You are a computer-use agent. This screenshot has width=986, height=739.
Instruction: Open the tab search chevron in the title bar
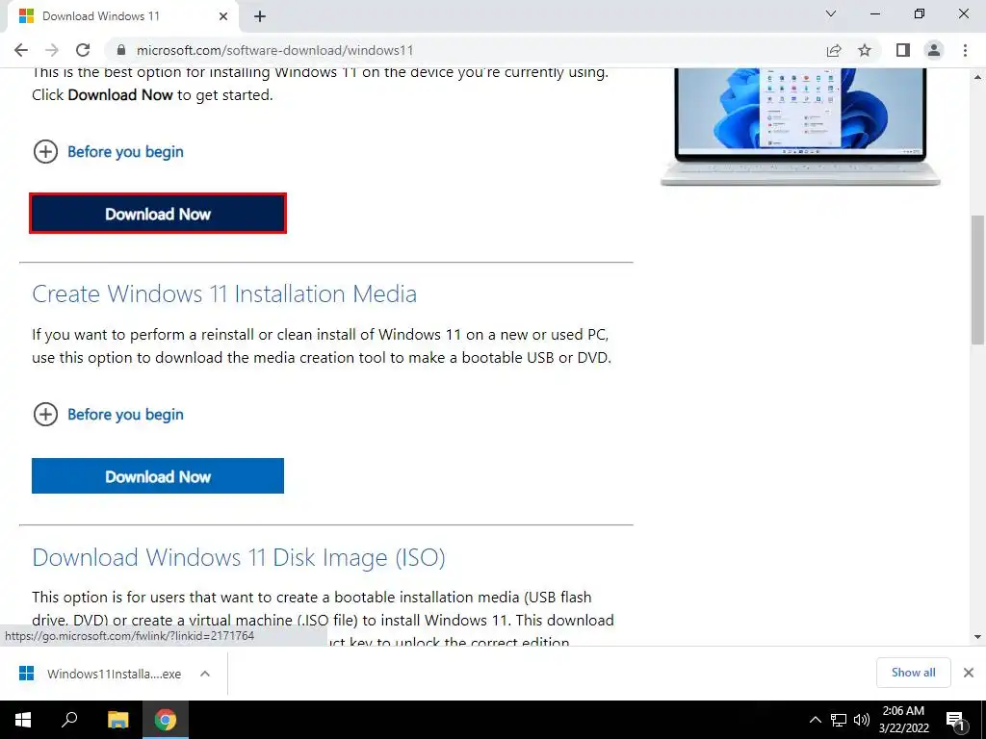tap(831, 13)
